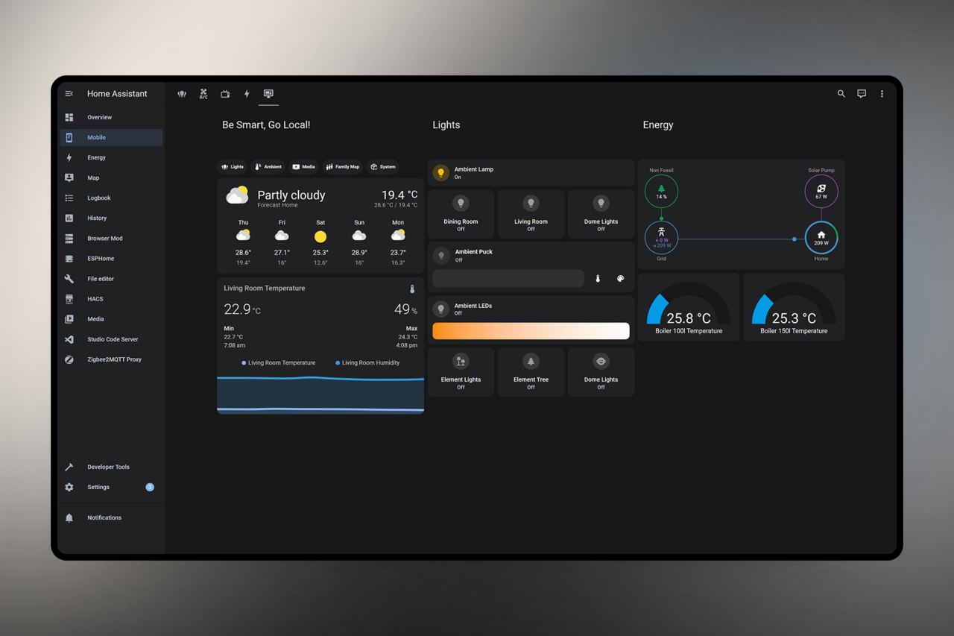
Task: Click the Media sidebar icon
Action: click(x=69, y=318)
